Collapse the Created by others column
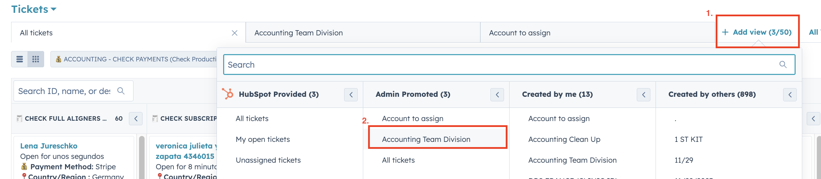The image size is (821, 179). click(x=790, y=95)
